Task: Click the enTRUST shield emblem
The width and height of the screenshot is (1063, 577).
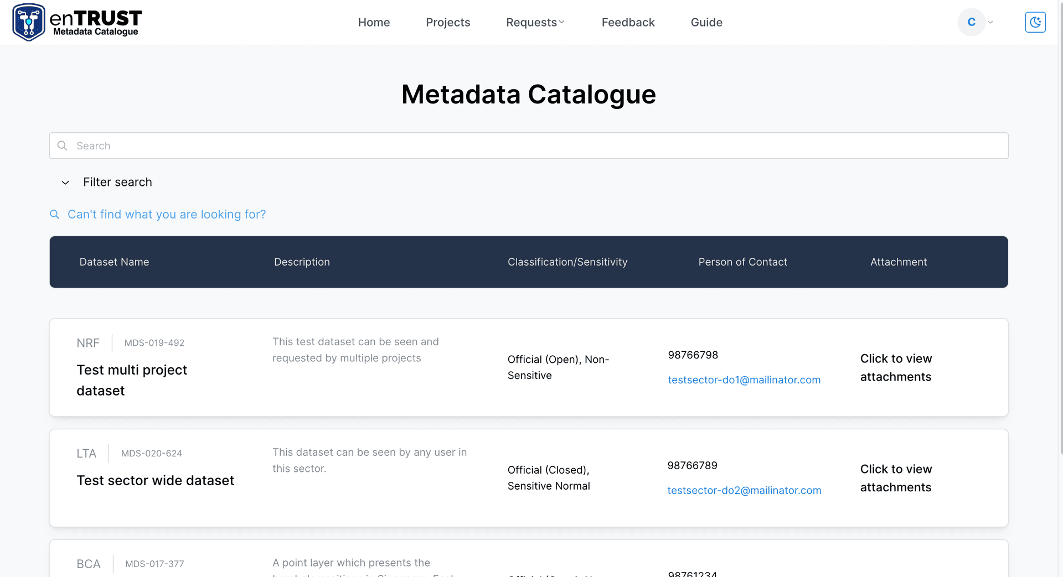Action: (28, 22)
